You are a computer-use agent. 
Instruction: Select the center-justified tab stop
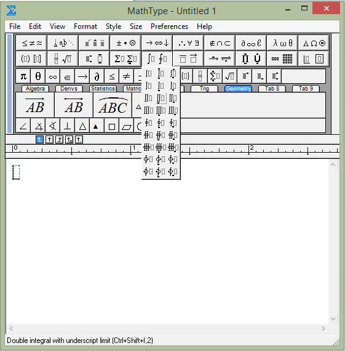pos(49,140)
